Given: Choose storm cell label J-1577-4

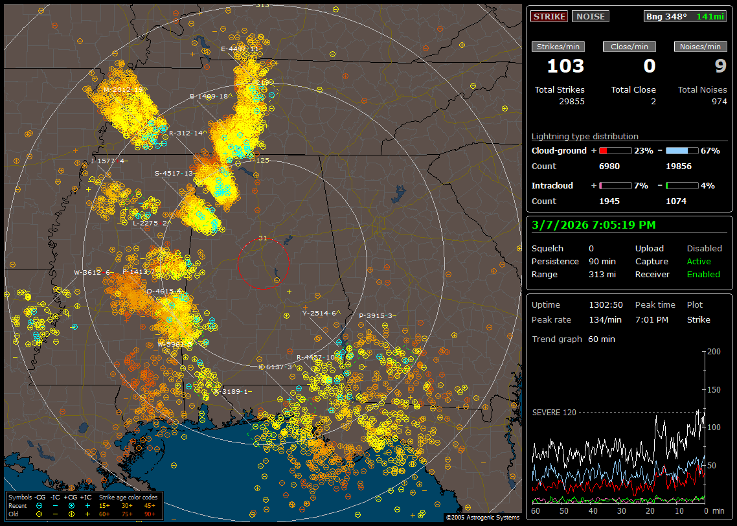Looking at the screenshot, I should click(109, 161).
